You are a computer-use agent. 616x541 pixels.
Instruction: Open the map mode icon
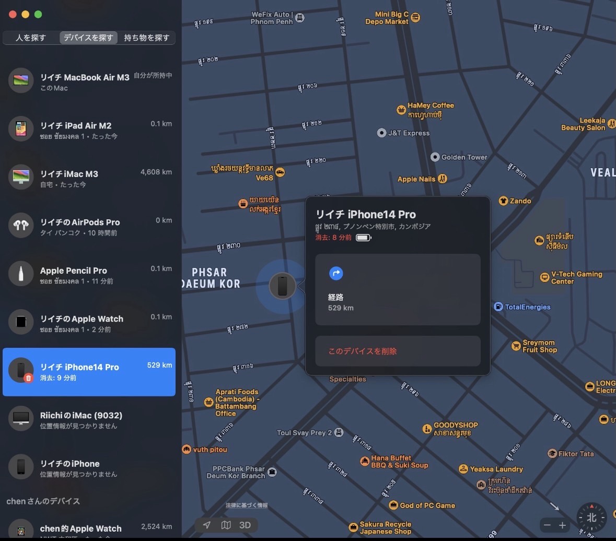pos(226,525)
